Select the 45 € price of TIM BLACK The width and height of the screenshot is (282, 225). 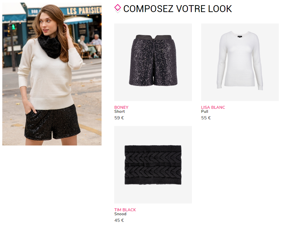[x=119, y=220]
